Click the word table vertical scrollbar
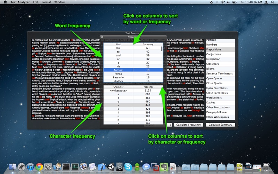Image resolution: width=278 pixels, height=174 pixels. [162, 49]
